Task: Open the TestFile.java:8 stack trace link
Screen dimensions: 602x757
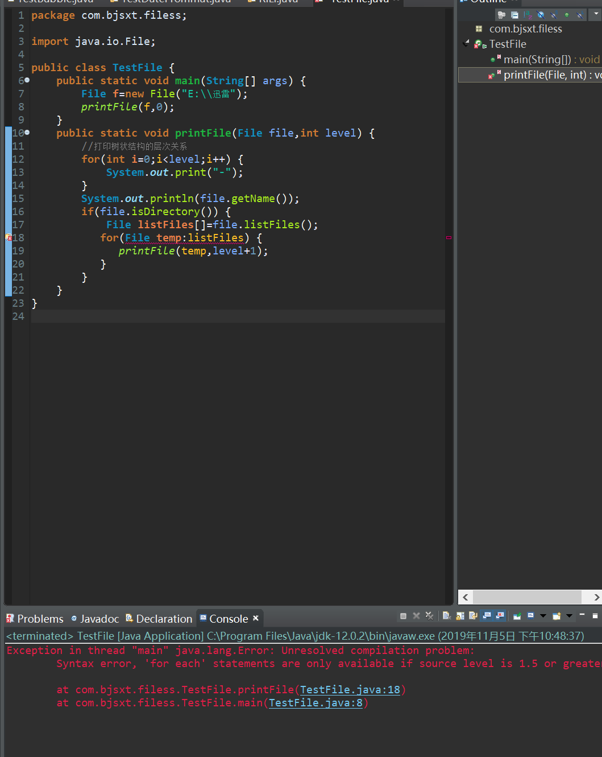Action: (315, 703)
